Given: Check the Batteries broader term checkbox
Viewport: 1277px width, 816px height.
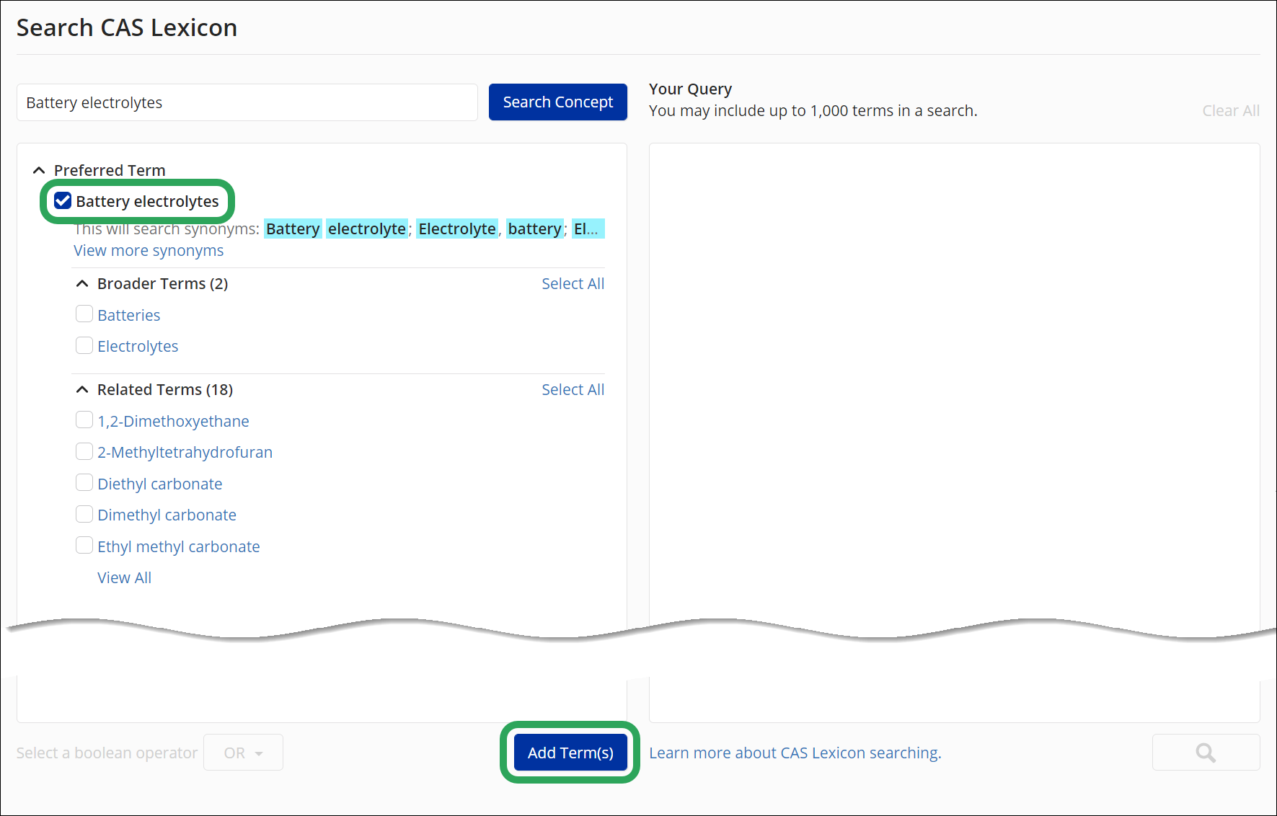Looking at the screenshot, I should (x=84, y=314).
